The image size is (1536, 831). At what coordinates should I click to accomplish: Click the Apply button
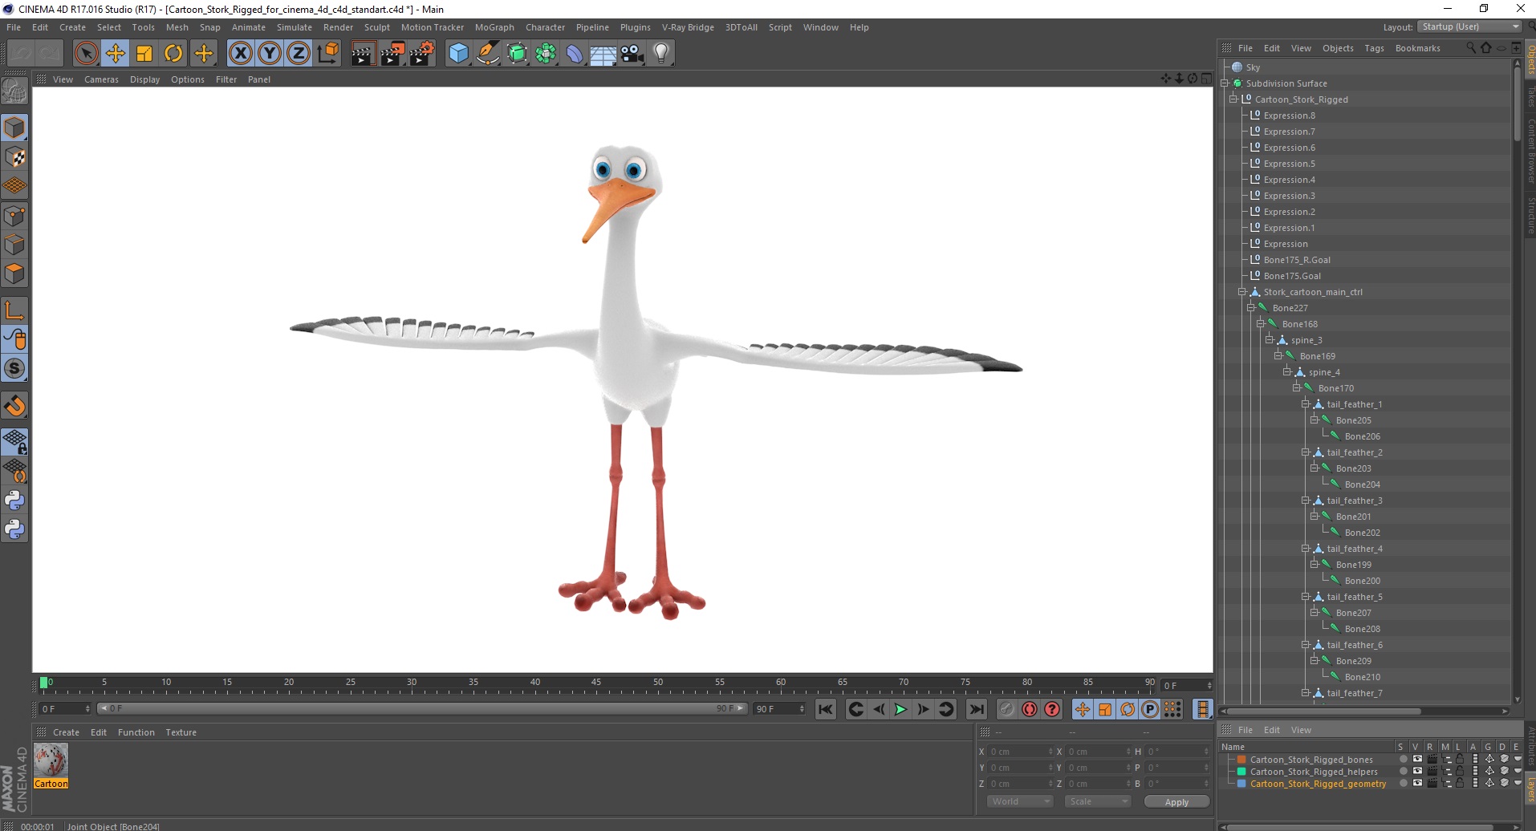pos(1176,802)
